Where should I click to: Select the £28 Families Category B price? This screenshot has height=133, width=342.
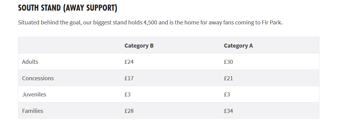coord(129,111)
